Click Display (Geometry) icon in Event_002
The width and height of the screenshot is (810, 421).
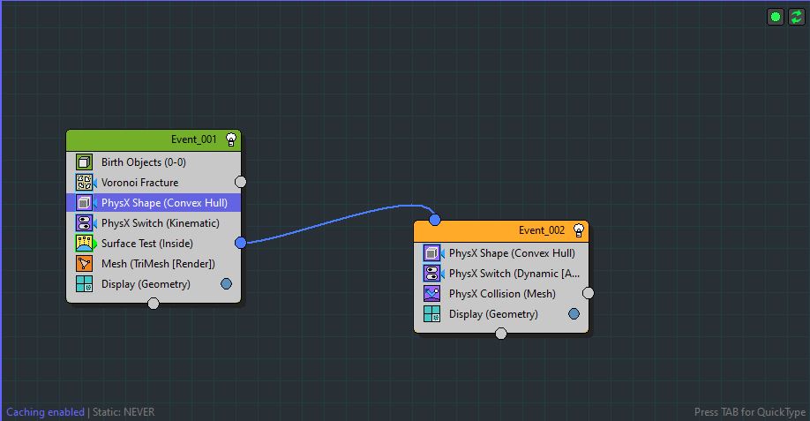[431, 314]
